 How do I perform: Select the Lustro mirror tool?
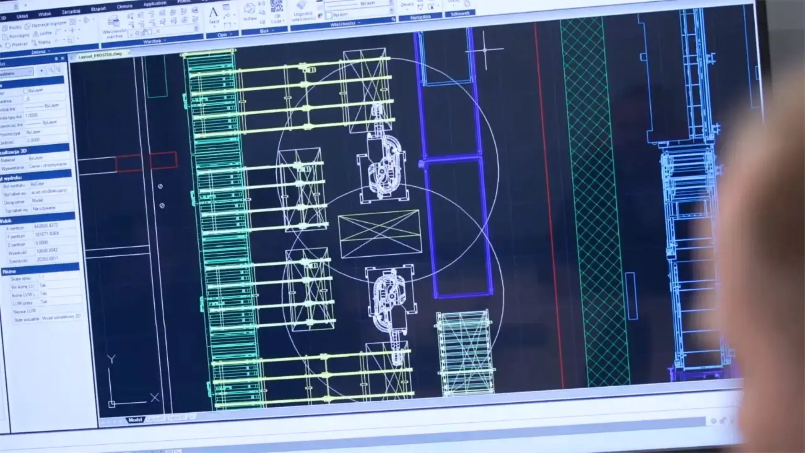(42, 33)
